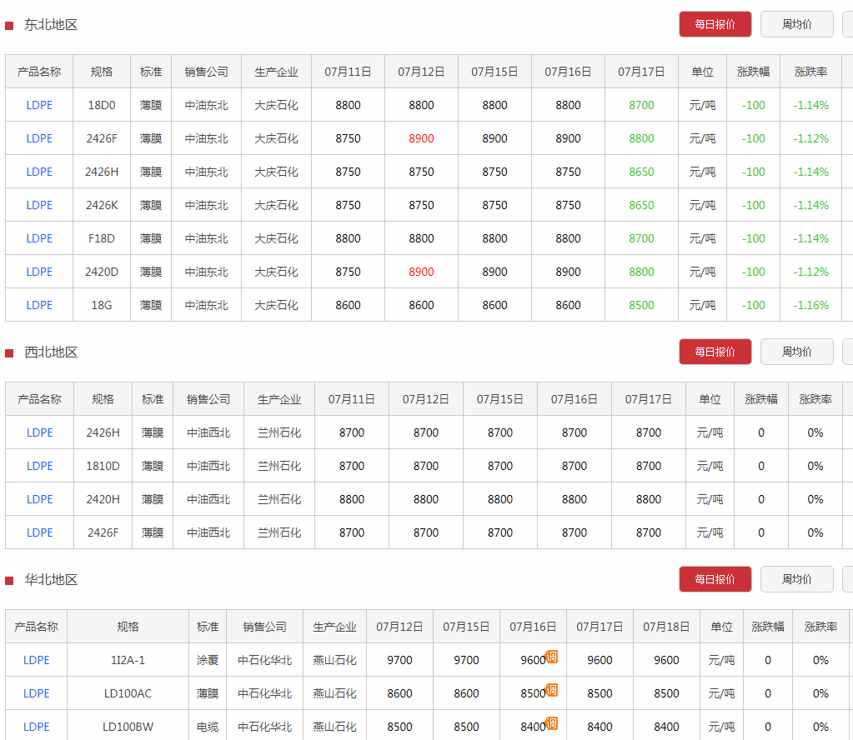The width and height of the screenshot is (853, 740).
Task: Click red 8900 price in 东北 2426F row
Action: tap(421, 138)
